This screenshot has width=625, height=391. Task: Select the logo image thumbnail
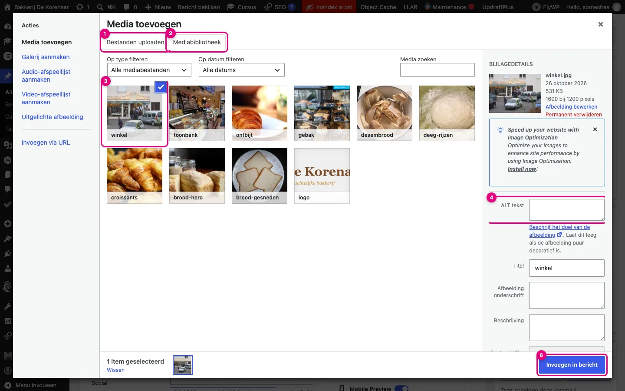coord(322,176)
